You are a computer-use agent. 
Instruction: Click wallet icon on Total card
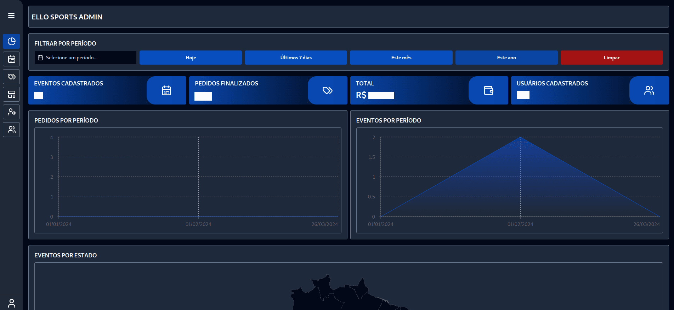coord(488,90)
